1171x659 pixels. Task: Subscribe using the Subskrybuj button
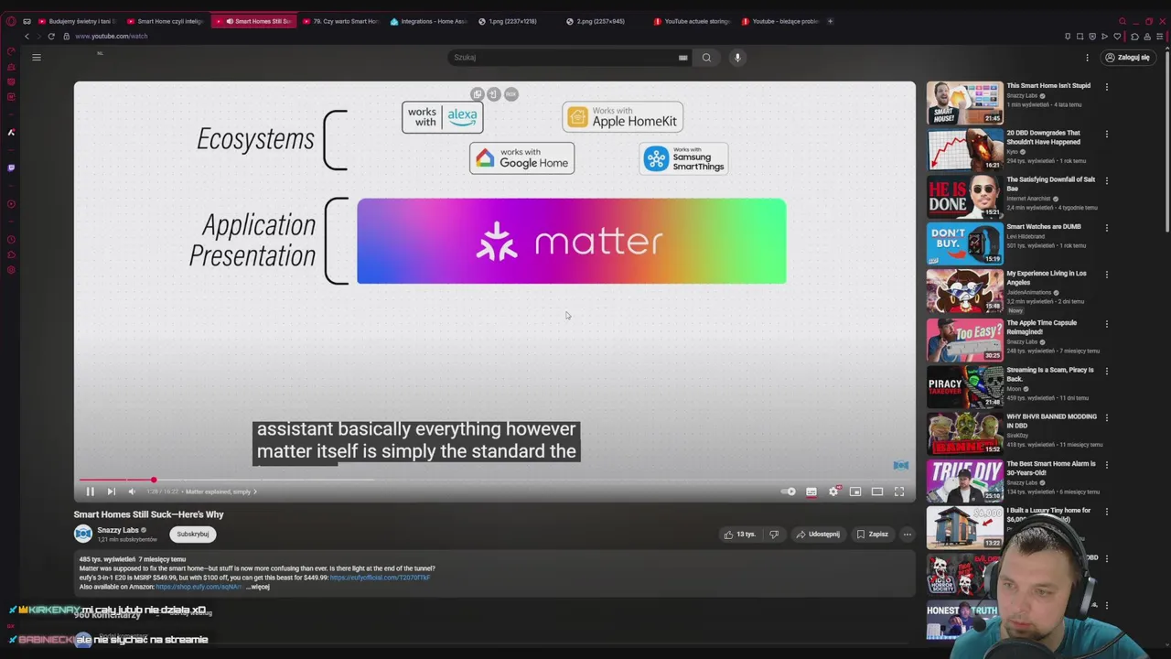click(193, 534)
